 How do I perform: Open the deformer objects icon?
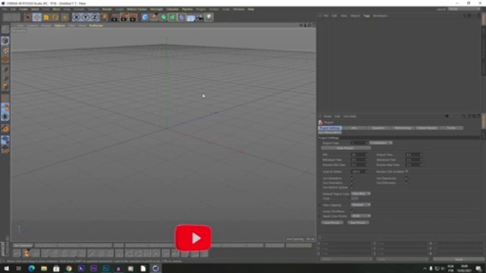181,17
